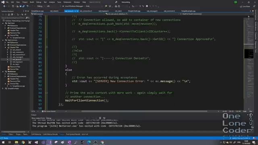Click the Visual Studio logo icon

click(3, 2)
